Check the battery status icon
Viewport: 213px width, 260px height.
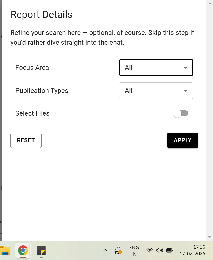(x=170, y=250)
